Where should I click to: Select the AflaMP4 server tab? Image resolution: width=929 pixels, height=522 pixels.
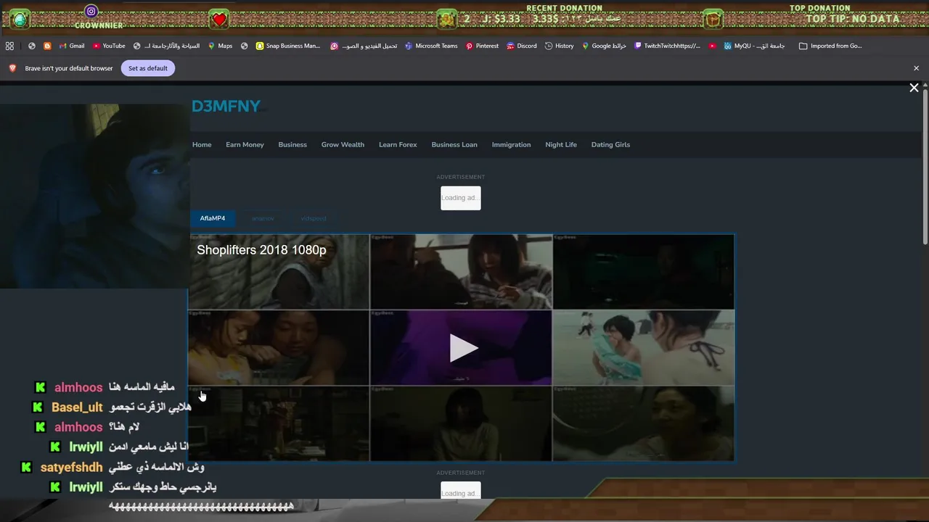pos(213,218)
